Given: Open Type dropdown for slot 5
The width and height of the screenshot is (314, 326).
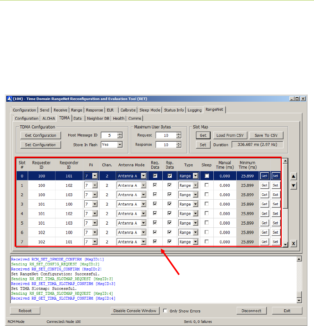Looking at the screenshot, I should coord(195,223).
